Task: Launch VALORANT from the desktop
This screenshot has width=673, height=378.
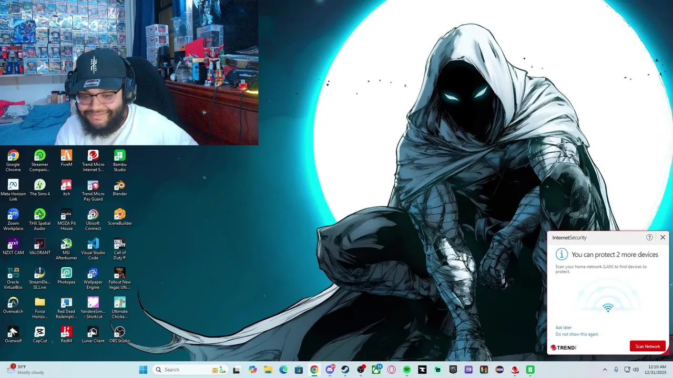Action: coord(39,246)
